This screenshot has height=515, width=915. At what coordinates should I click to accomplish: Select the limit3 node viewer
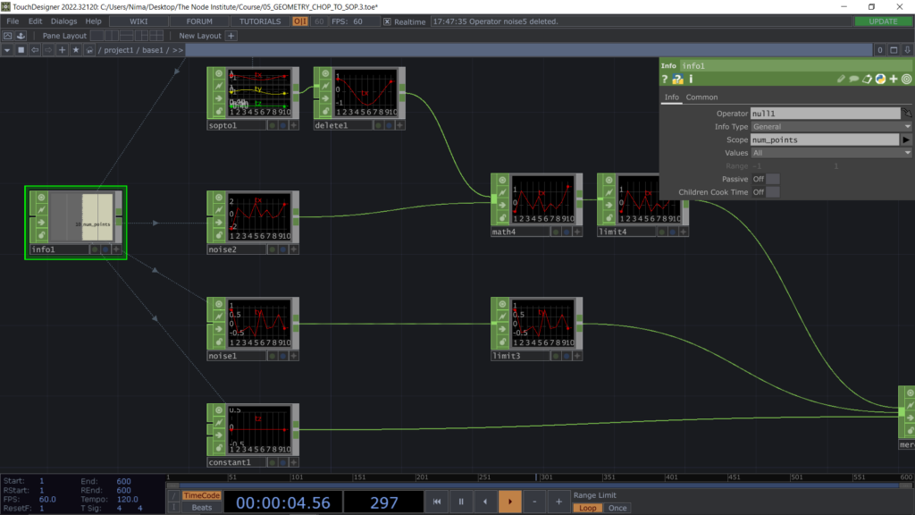(x=542, y=324)
